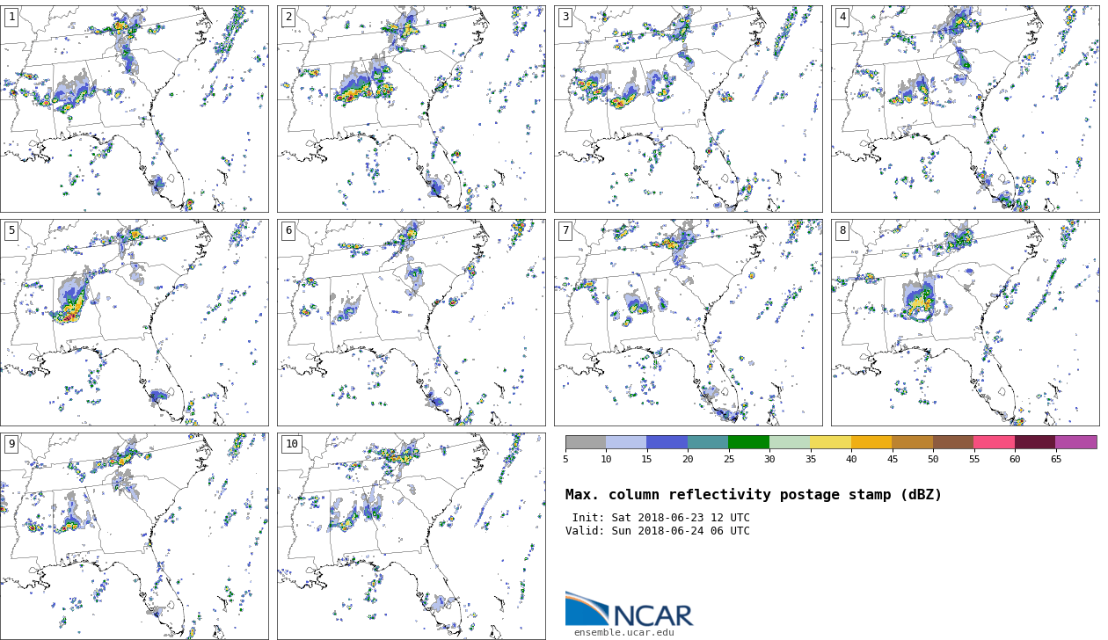The image size is (1108, 640).
Task: Open ensemble member 3 postage stamp
Action: coord(689,109)
